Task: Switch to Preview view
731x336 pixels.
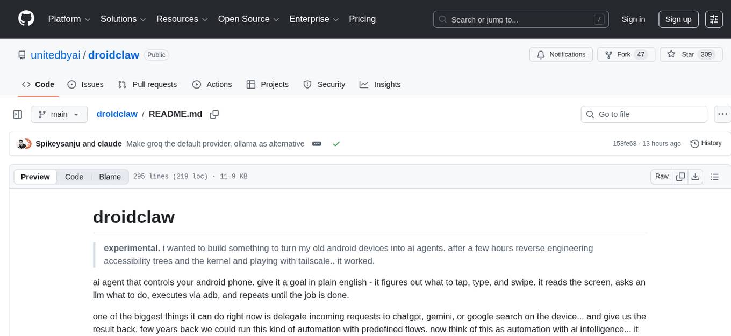Action: (x=35, y=177)
